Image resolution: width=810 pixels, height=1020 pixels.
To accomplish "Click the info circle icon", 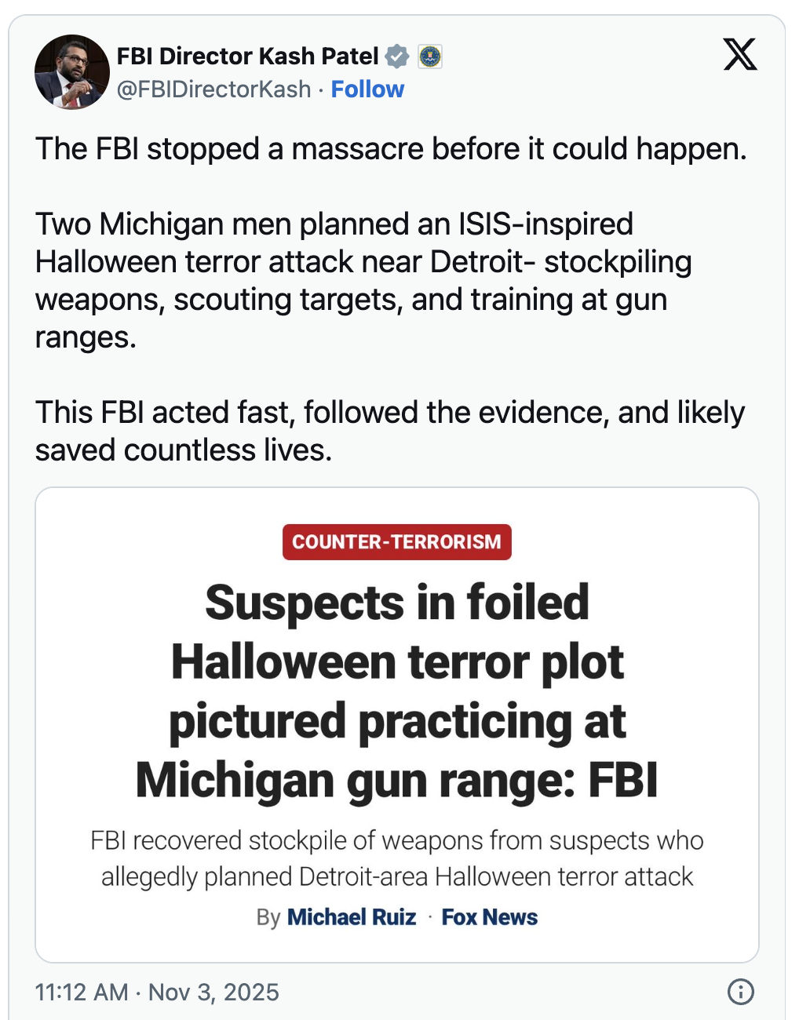I will [x=740, y=992].
